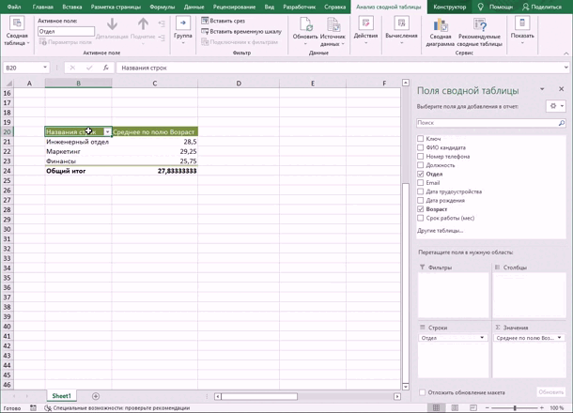Add a new sheet with plus icon
The image size is (573, 413).
(96, 396)
